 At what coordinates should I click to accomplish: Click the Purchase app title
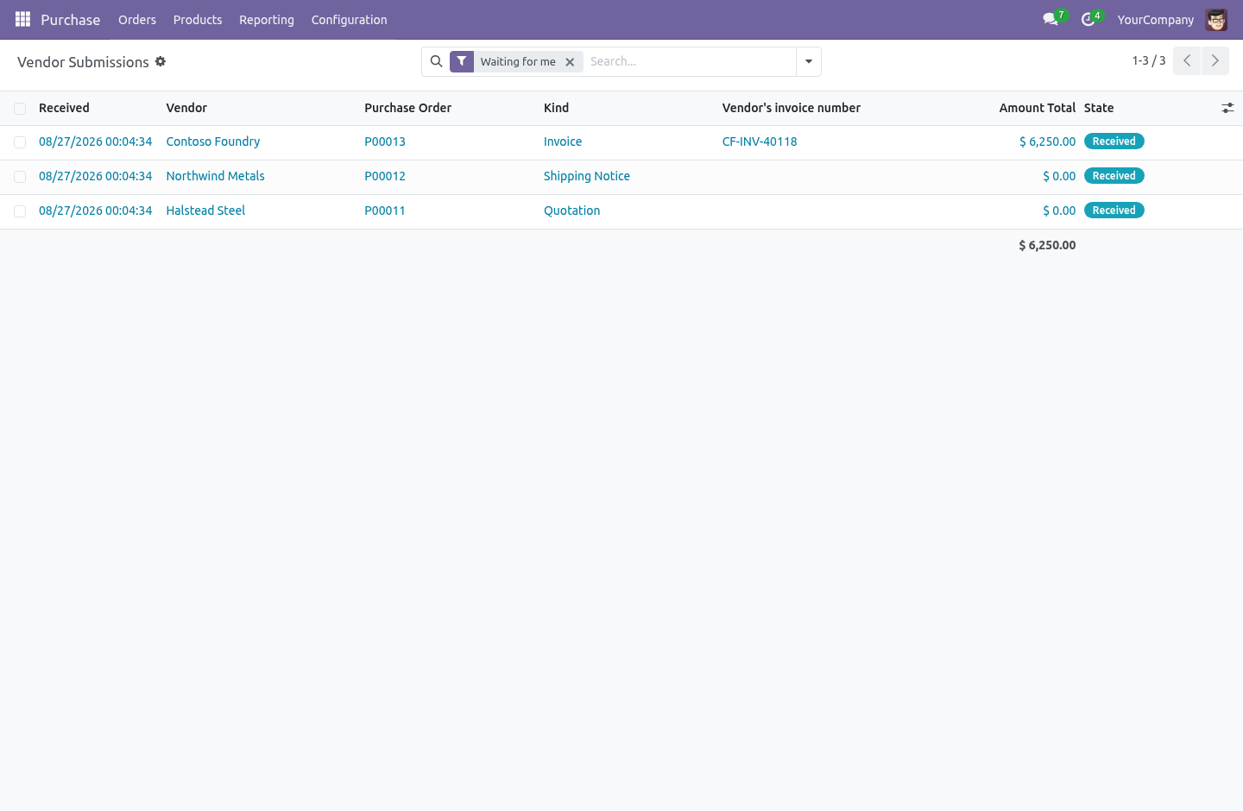71,19
